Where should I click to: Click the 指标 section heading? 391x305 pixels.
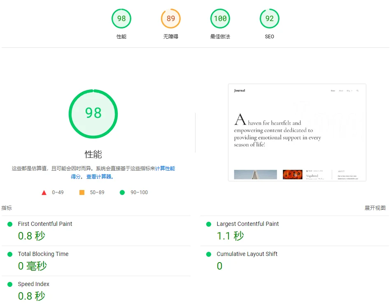[7, 208]
